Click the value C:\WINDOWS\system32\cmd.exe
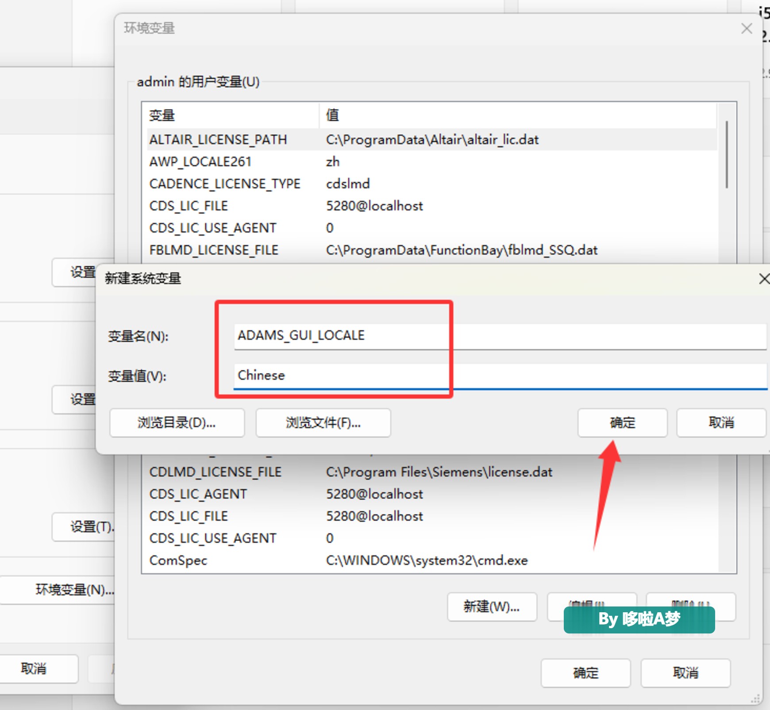Viewport: 770px width, 710px height. 427,560
